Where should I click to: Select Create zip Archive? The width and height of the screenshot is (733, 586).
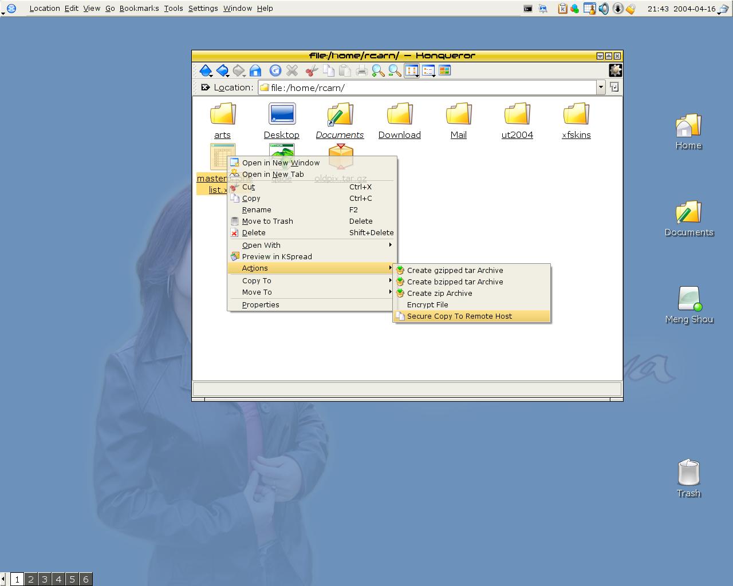(472, 293)
